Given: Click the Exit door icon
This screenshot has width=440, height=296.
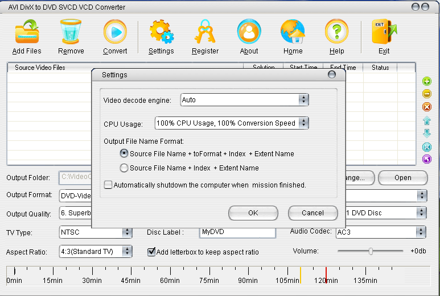Looking at the screenshot, I should [384, 32].
